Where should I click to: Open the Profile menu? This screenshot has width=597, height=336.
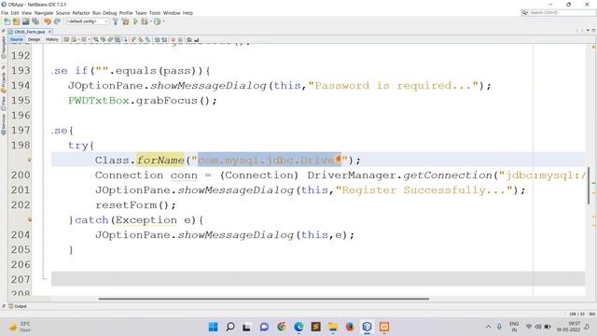[126, 13]
